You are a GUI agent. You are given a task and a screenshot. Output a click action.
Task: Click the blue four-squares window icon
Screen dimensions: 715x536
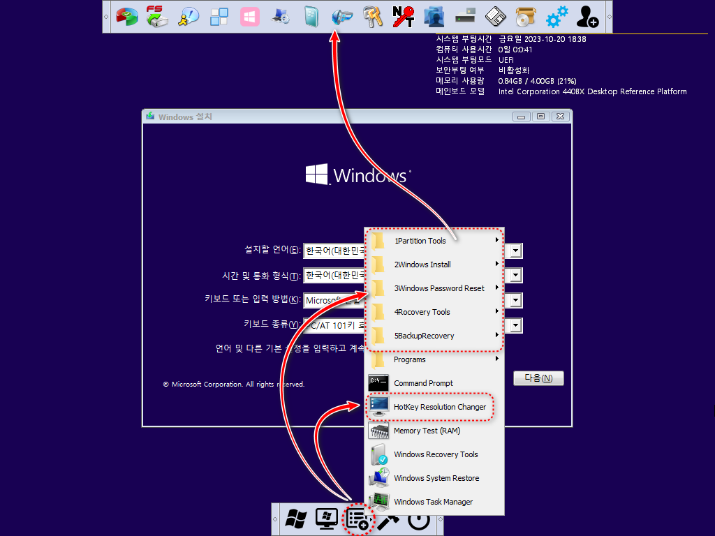tap(219, 17)
